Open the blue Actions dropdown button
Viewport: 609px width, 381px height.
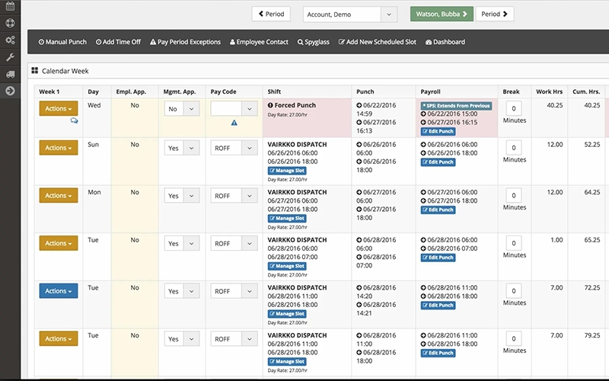(59, 291)
